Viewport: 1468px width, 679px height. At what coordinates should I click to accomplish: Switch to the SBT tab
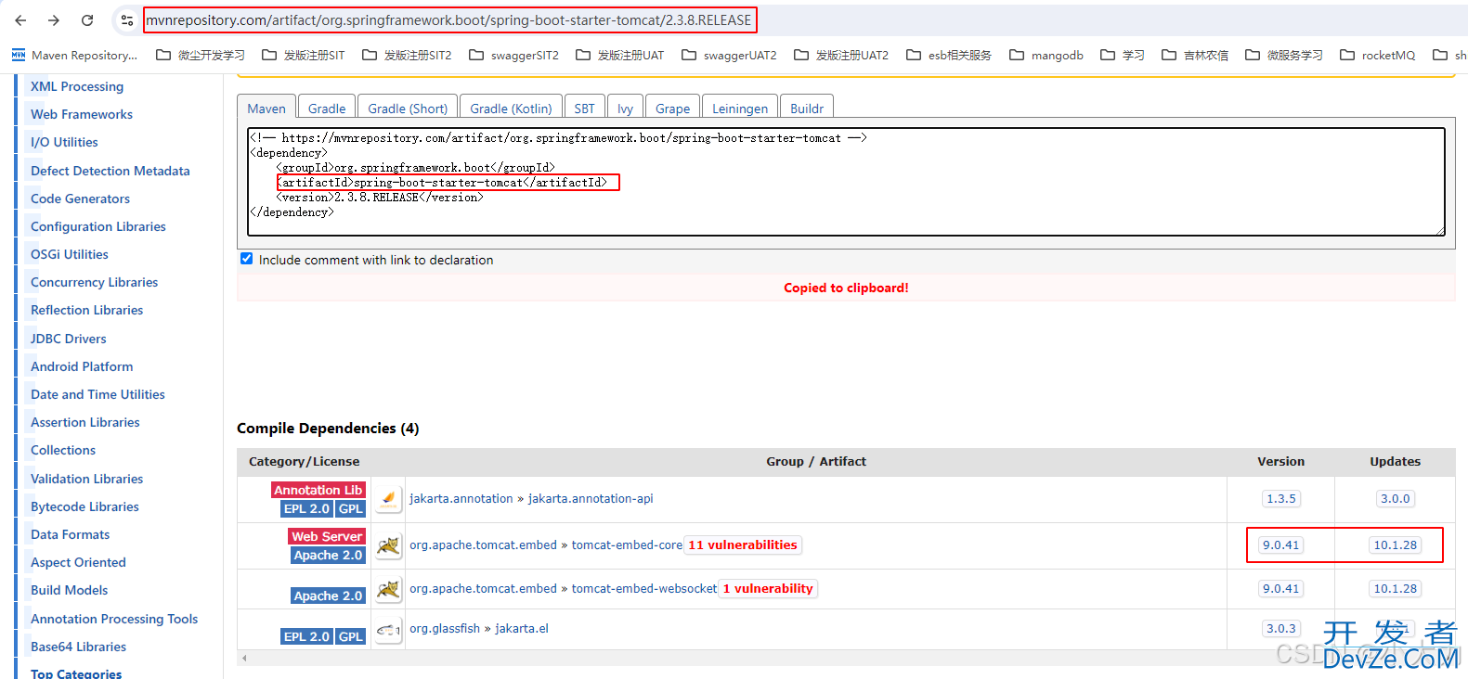(584, 108)
